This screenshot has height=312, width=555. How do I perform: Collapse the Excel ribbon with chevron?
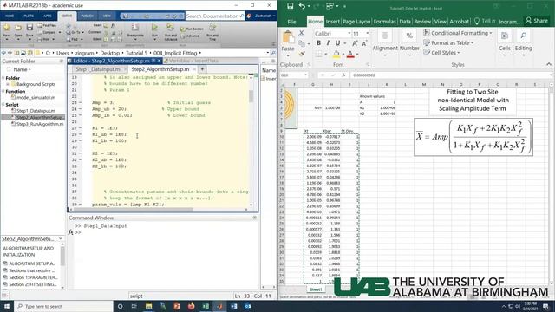(x=549, y=64)
